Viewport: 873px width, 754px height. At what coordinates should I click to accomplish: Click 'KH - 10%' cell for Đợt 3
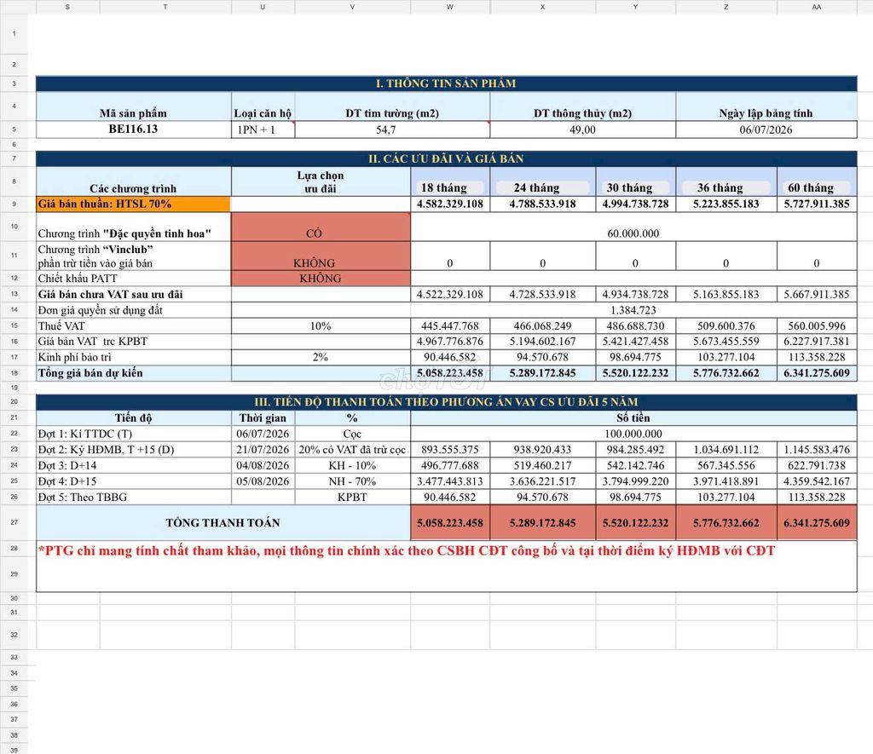(352, 466)
